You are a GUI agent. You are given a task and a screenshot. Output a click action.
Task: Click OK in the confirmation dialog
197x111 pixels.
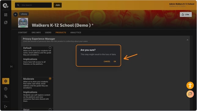[115, 61]
